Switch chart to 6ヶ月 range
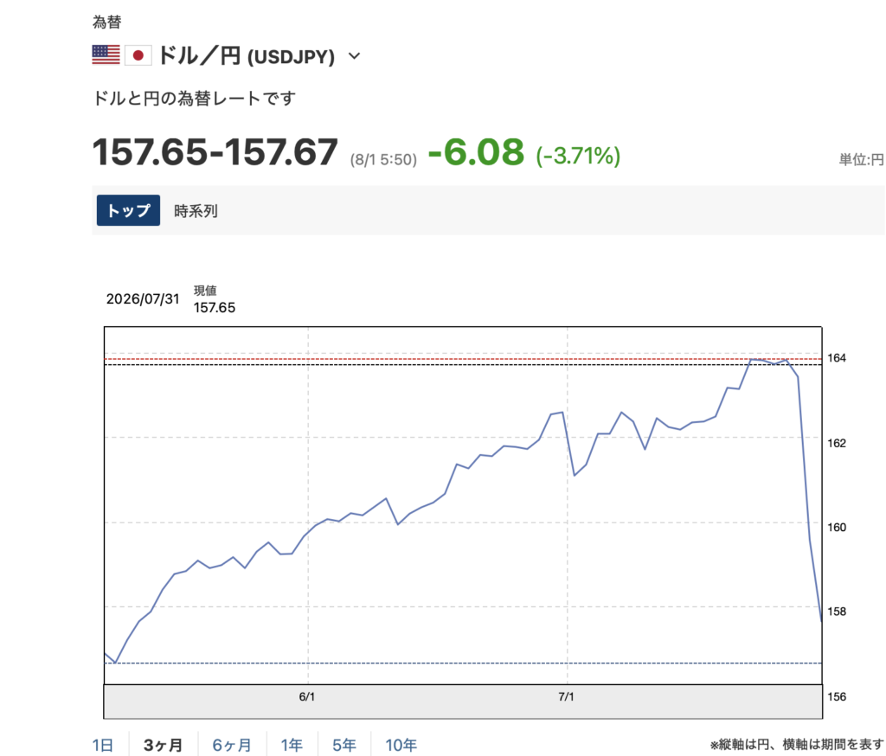Viewport: 886px width, 756px height. coord(232,745)
